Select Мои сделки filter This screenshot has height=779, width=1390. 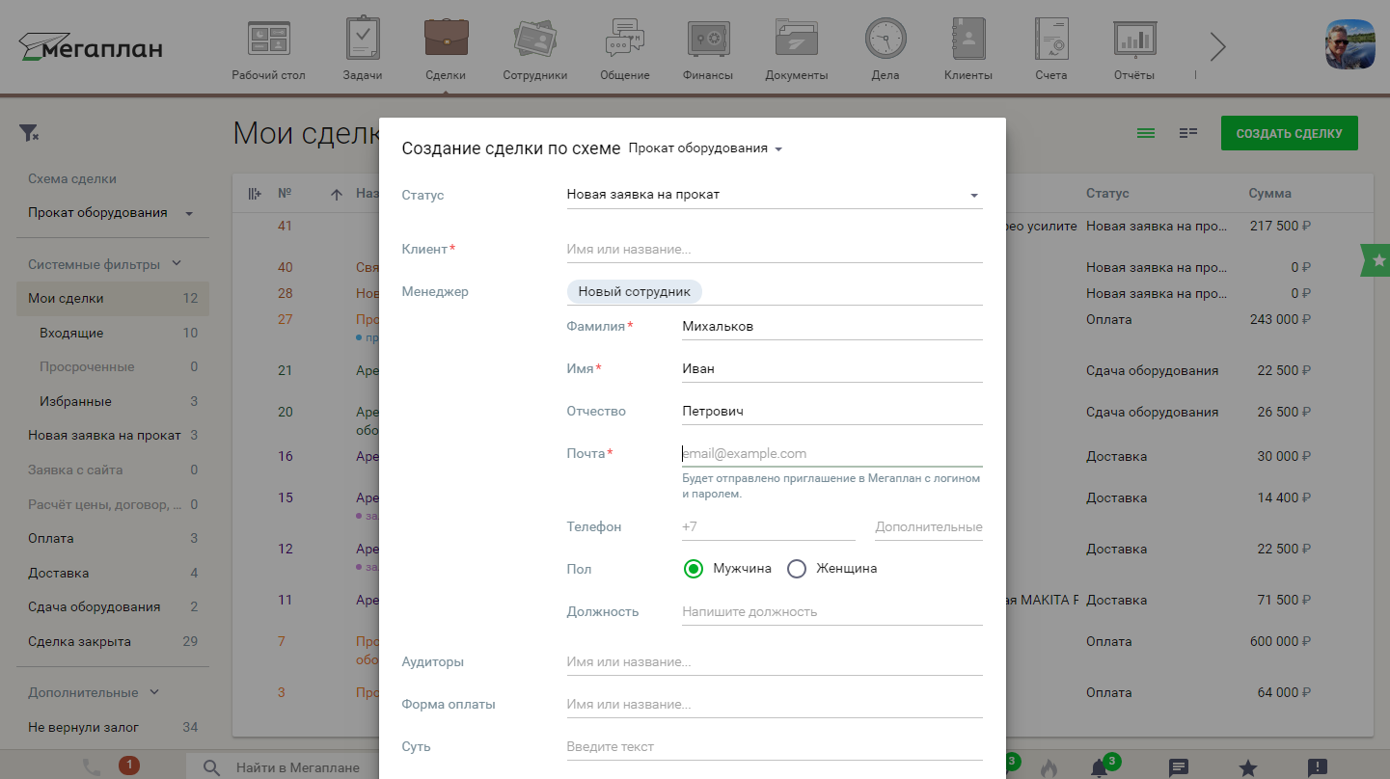(113, 299)
